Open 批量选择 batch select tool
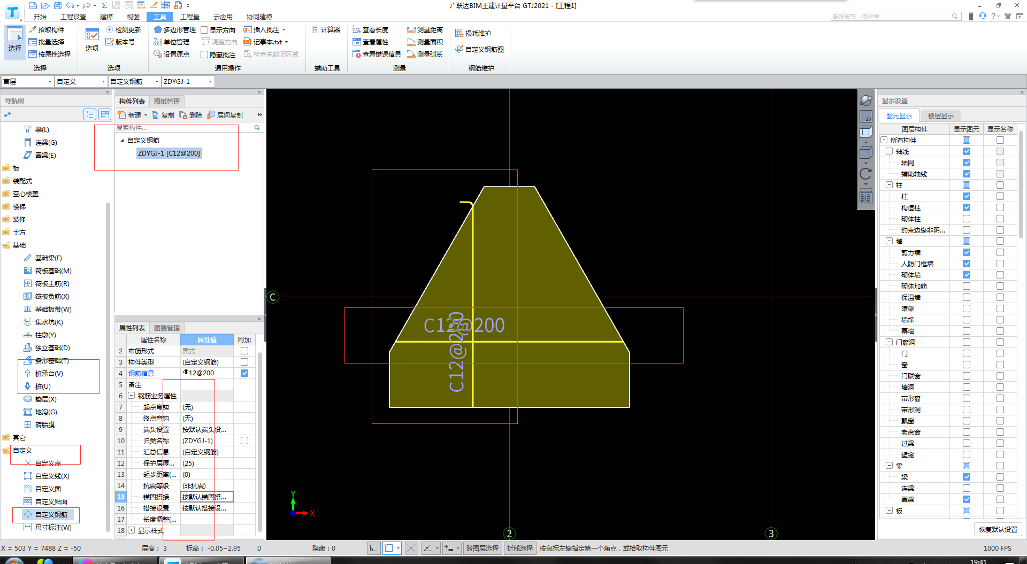Screen dimensions: 1027x564 point(47,42)
